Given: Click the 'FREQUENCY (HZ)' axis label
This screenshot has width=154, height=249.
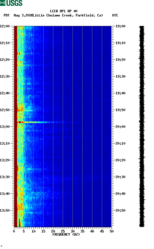Looking at the screenshot, I should point(66,234).
